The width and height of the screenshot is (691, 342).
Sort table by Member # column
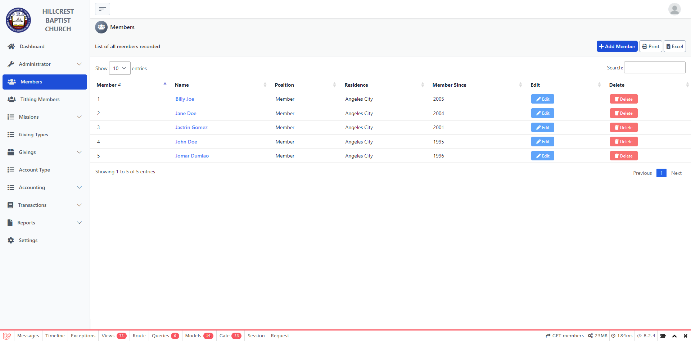(109, 85)
